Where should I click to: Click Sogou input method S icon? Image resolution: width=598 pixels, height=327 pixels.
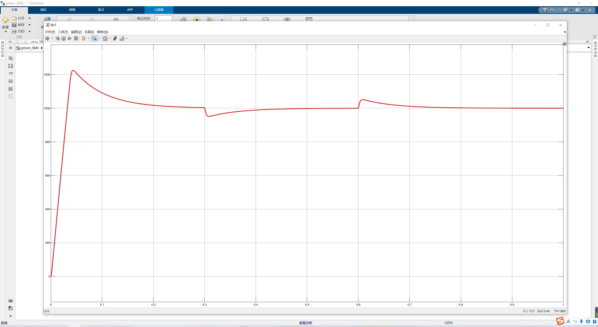tap(560, 321)
